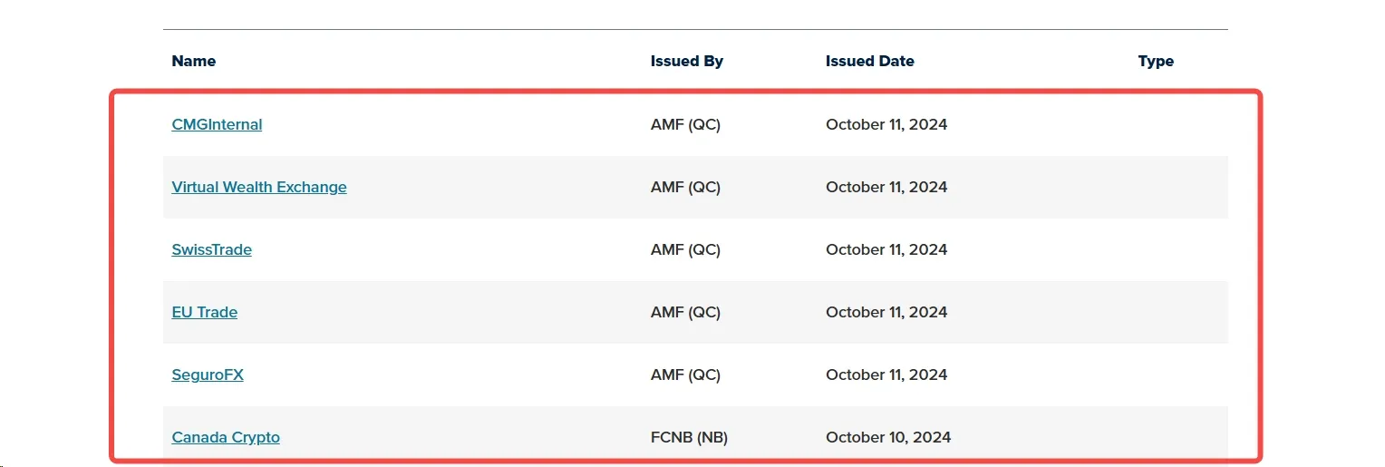Select the issued date in Virtual Wealth Exchange row
The width and height of the screenshot is (1385, 467).
[886, 187]
